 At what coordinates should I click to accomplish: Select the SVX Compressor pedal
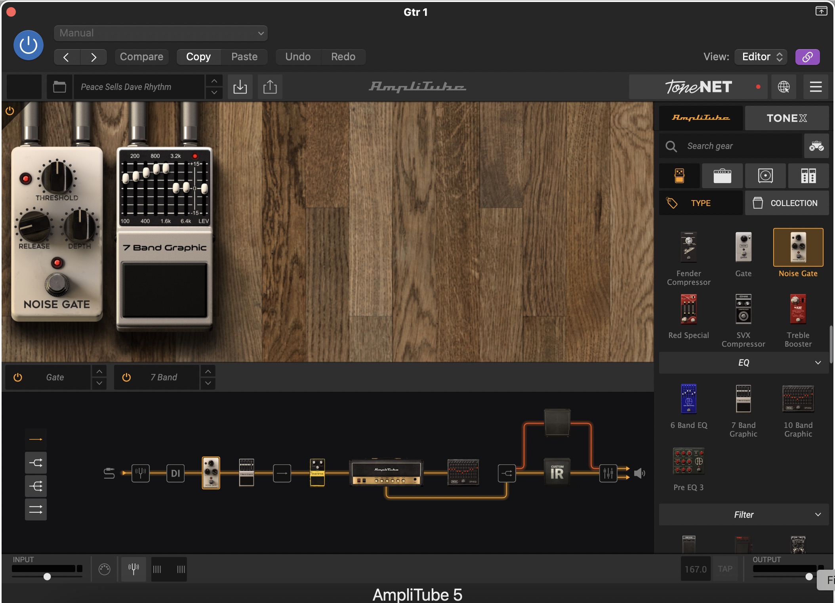click(743, 309)
